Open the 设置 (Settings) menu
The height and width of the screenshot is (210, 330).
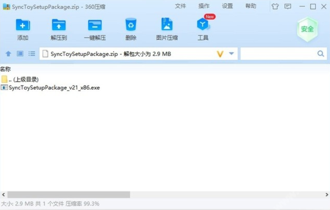point(227,6)
